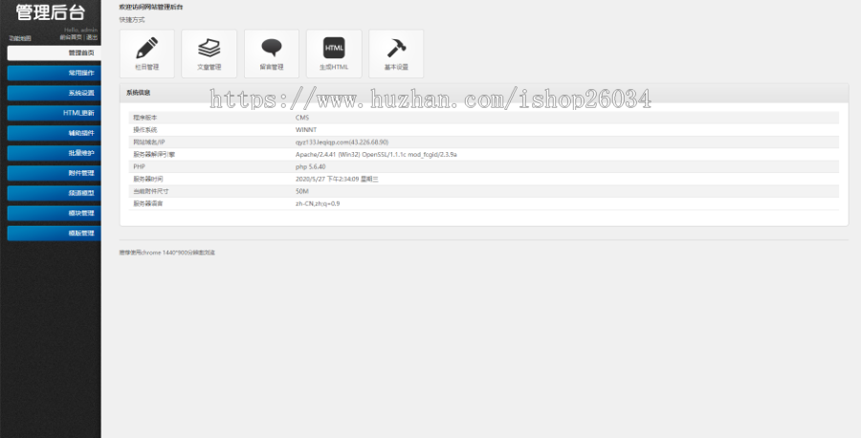Open the 常用操作 sidebar menu
Viewport: 861px width, 438px height.
pyautogui.click(x=54, y=73)
